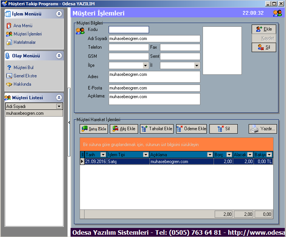The height and width of the screenshot is (237, 286).
Task: Click the Hatırlatmalar clock icon
Action: [x=9, y=42]
